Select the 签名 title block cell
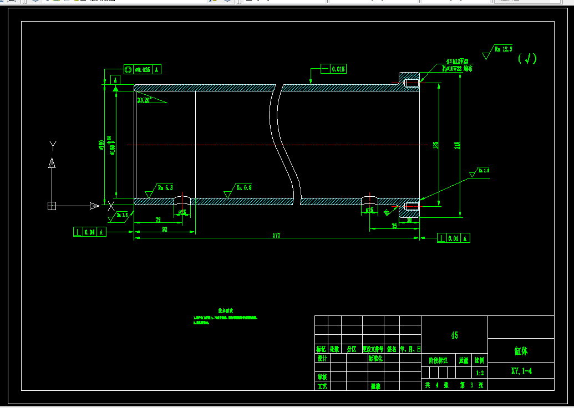This screenshot has height=408, width=574. [x=392, y=349]
